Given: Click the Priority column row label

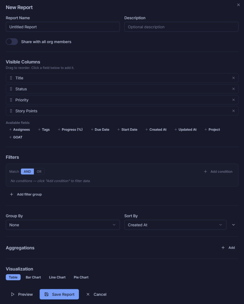Looking at the screenshot, I should pyautogui.click(x=22, y=100).
